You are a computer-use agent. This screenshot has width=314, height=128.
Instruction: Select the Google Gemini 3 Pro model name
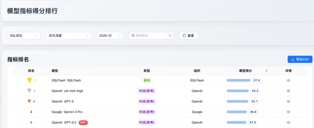(x=67, y=112)
